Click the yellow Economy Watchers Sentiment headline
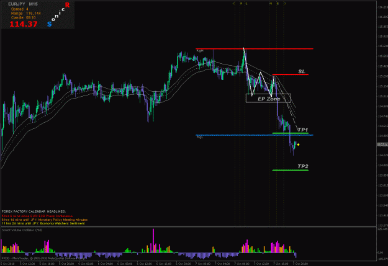Image resolution: width=388 pixels, height=266 pixels. tap(43, 223)
